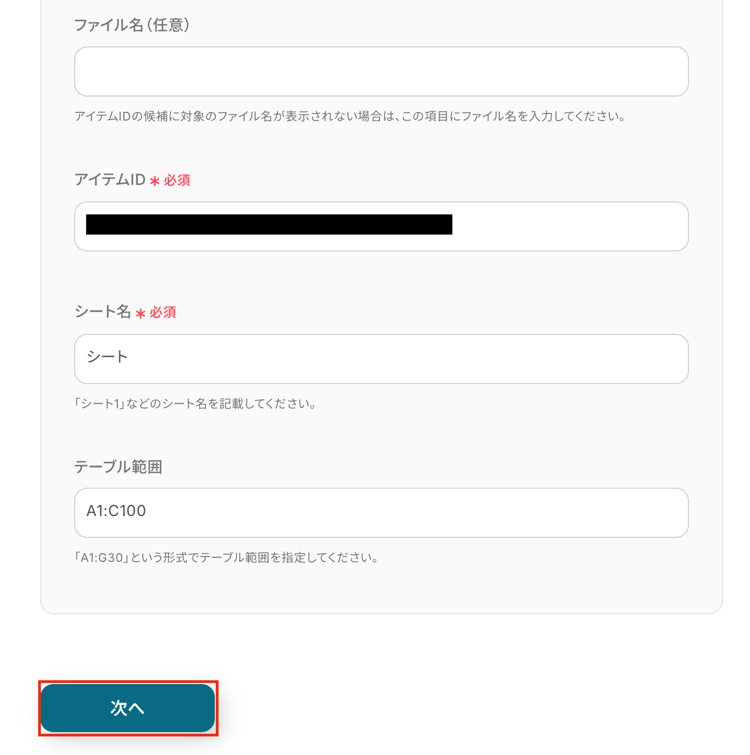Click the 「A1:G30」 format hint text
Viewport: 750px width, 755px height.
coord(226,558)
